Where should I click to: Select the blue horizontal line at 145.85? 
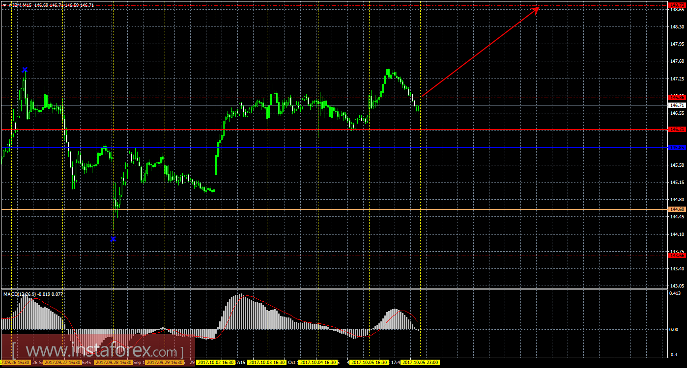tap(334, 147)
